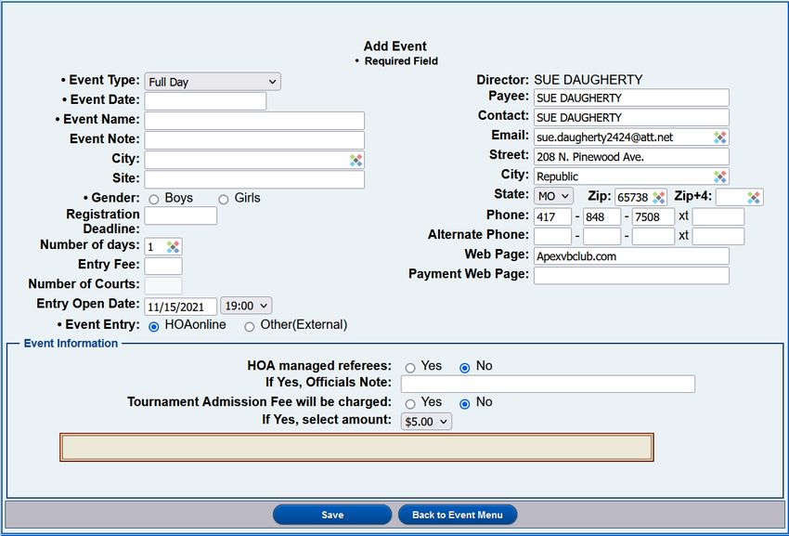Click the Phone line number field 7508

(653, 216)
